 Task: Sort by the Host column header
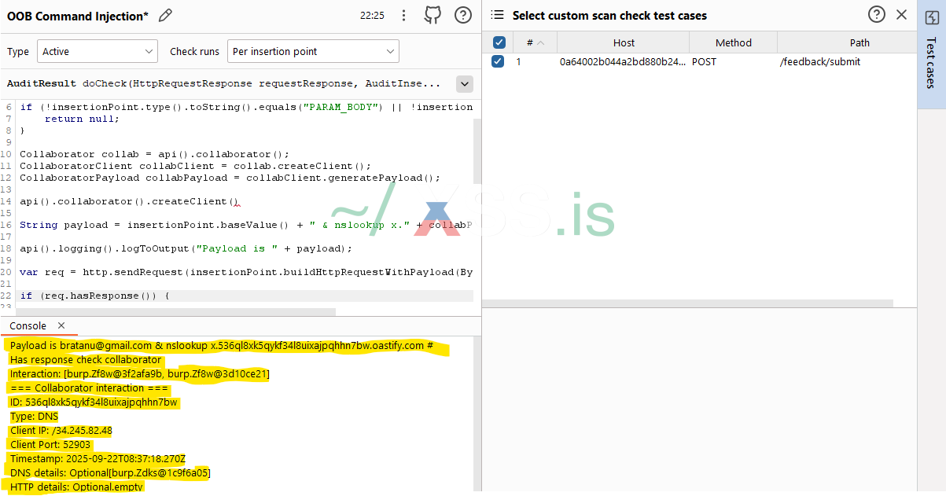tap(624, 42)
